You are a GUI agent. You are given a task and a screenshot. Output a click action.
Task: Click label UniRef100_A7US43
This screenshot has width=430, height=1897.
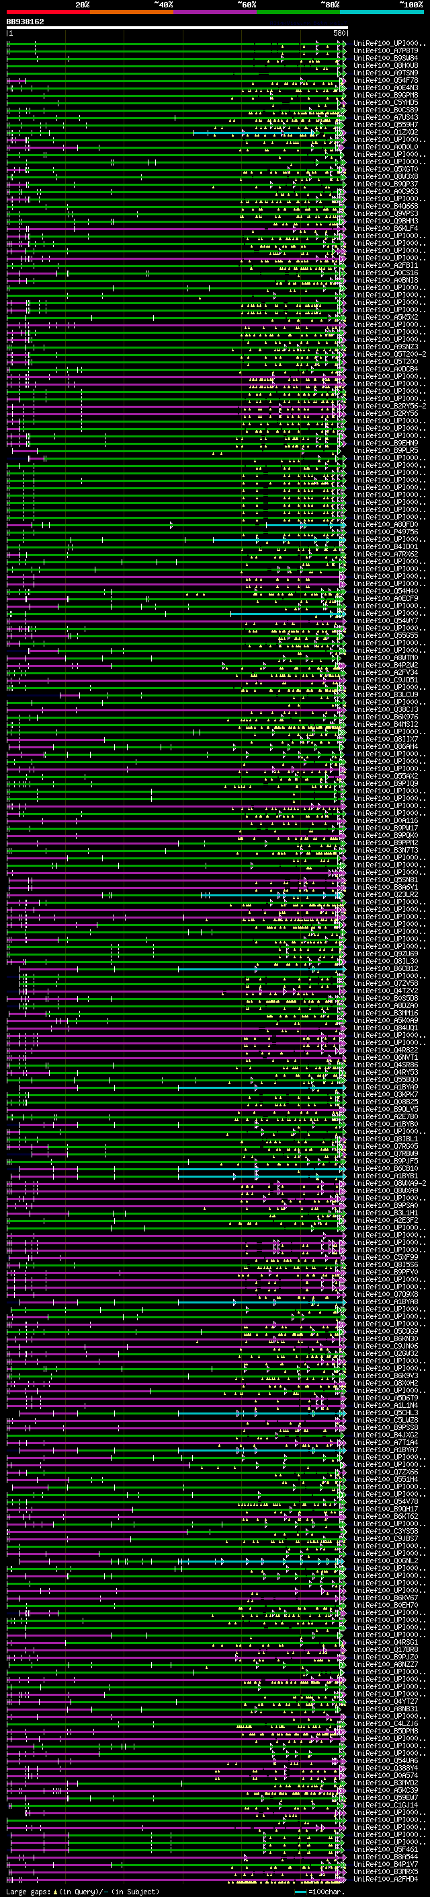click(x=386, y=117)
